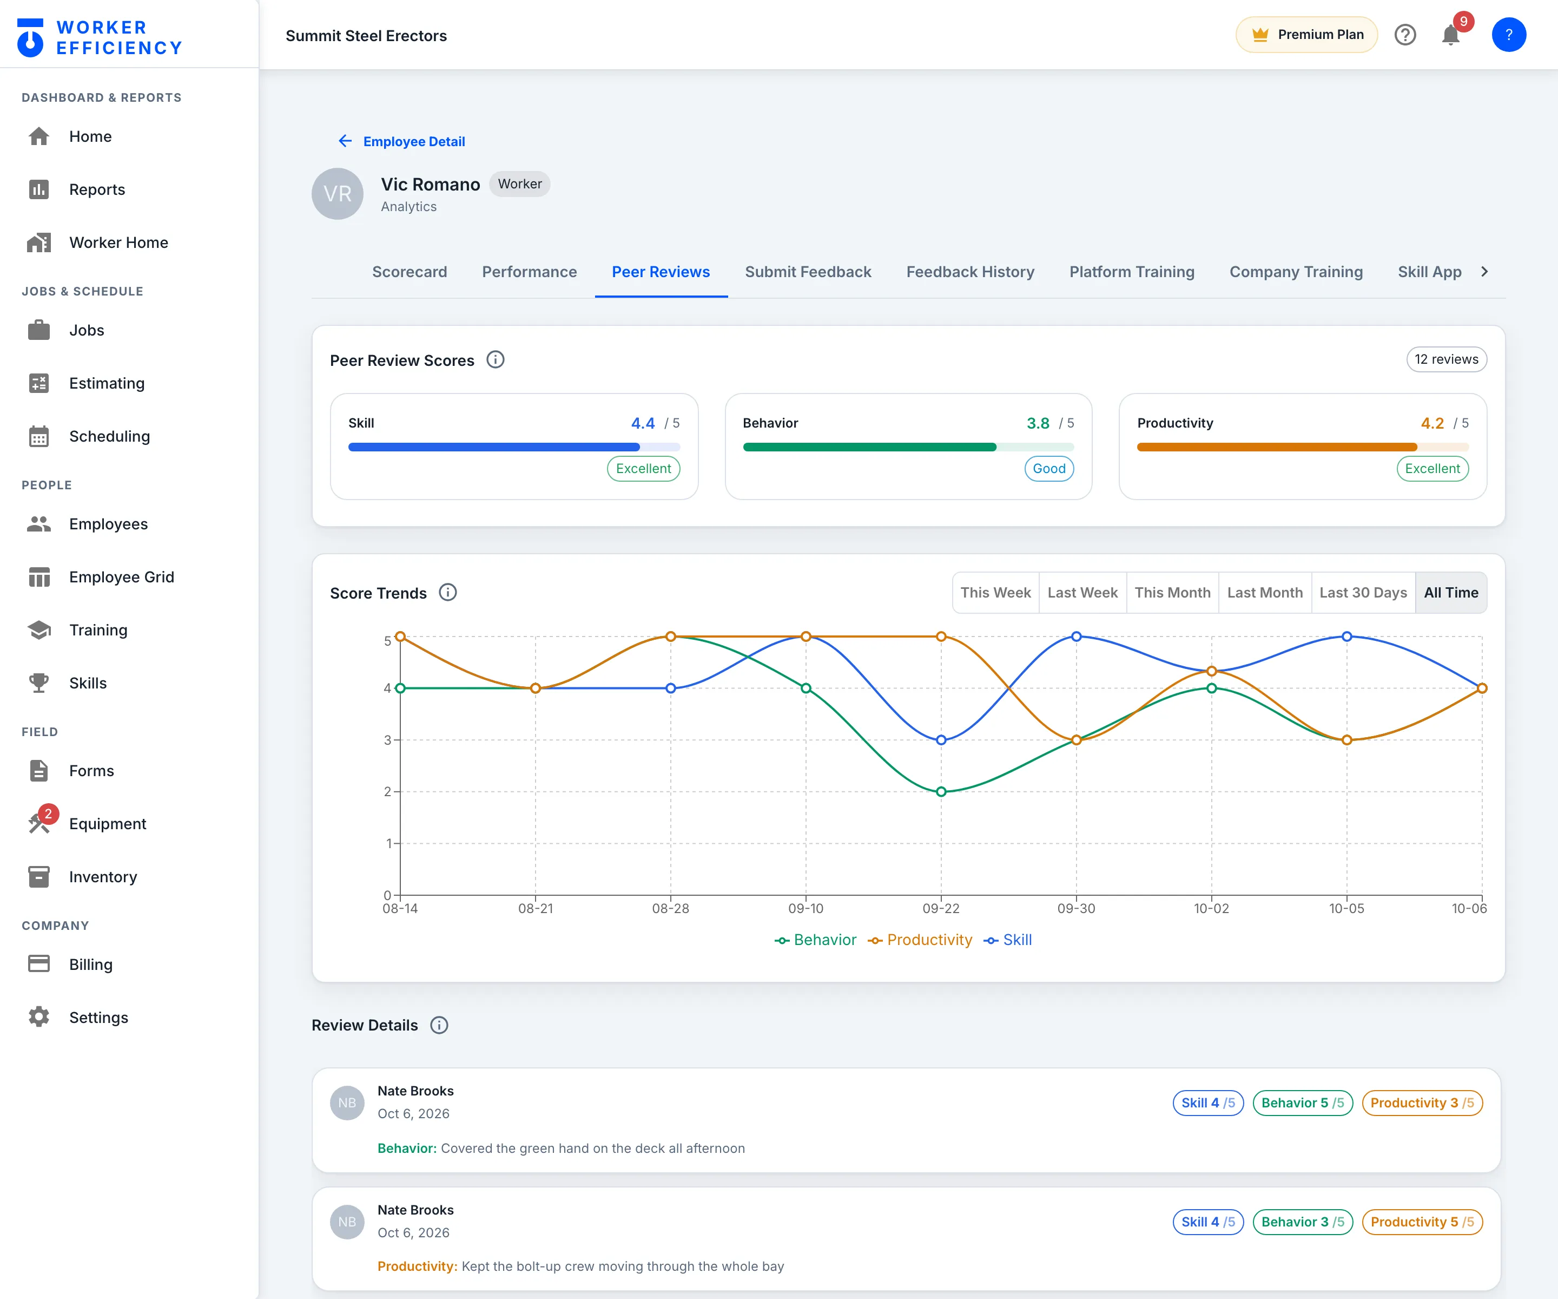Screen dimensions: 1558x1299
Task: Click the Skill 5 point at 09-30
Action: (1076, 636)
